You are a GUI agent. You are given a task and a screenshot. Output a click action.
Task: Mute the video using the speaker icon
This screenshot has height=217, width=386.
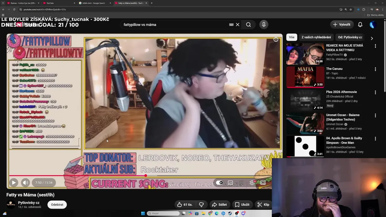[x=25, y=183]
